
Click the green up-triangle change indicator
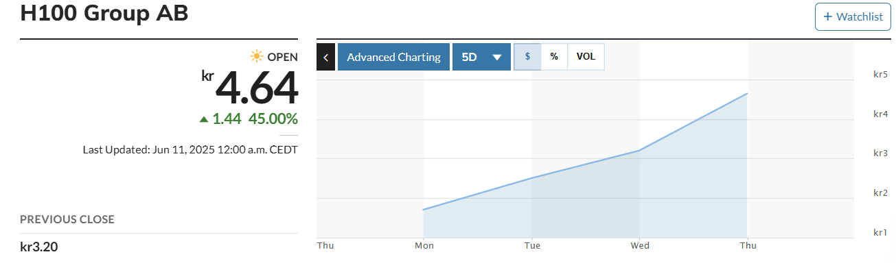(x=203, y=119)
